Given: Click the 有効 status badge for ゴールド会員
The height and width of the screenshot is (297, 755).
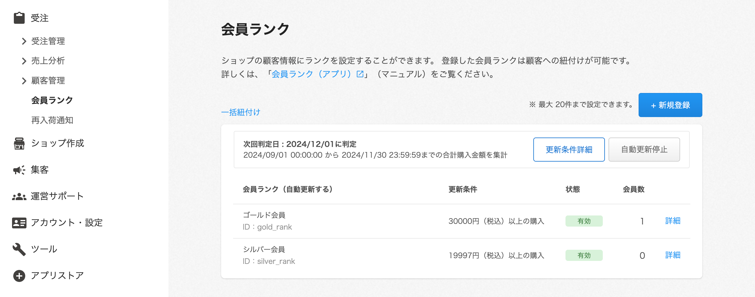Looking at the screenshot, I should pos(584,221).
